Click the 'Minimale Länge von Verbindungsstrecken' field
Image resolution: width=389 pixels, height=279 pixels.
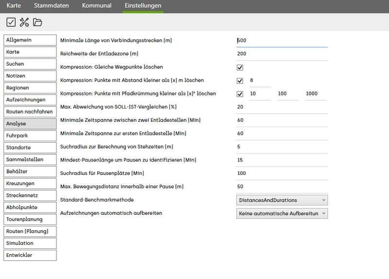click(282, 40)
